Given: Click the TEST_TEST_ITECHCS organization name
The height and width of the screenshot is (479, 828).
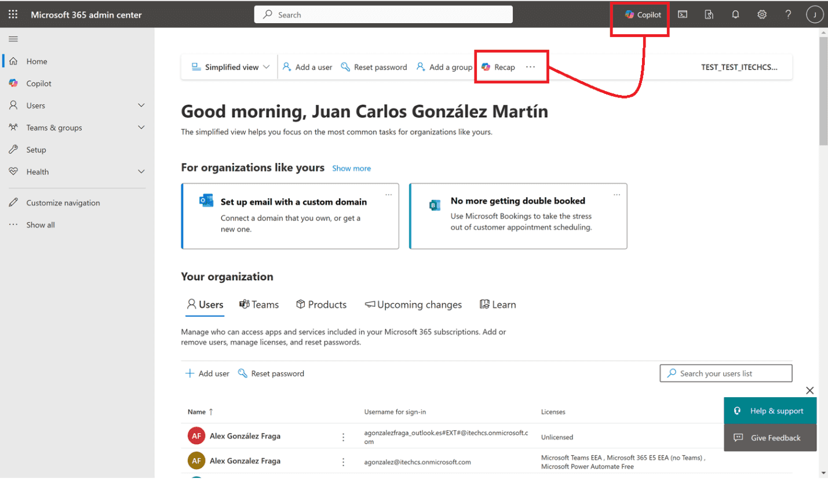Looking at the screenshot, I should (739, 67).
